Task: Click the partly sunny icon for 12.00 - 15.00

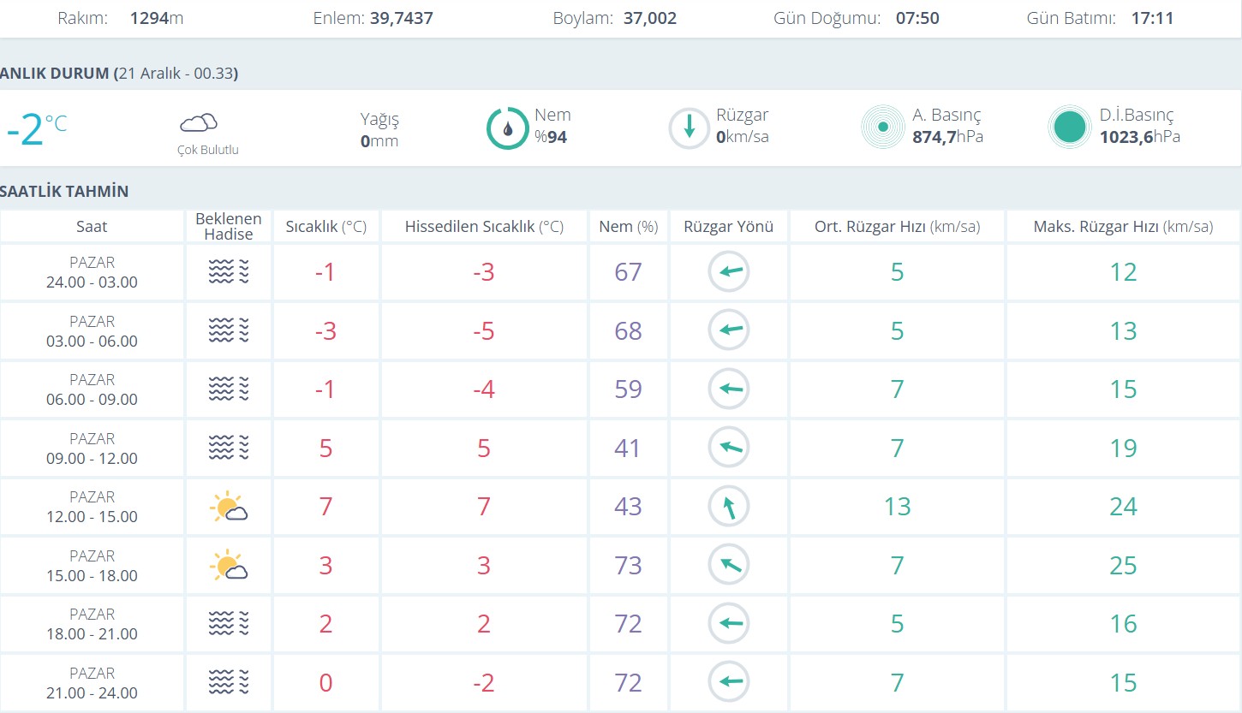Action: pos(228,507)
